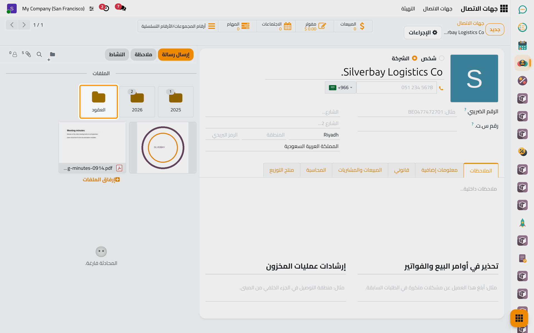
Task: Switch to the قانوني tab
Action: click(x=401, y=170)
